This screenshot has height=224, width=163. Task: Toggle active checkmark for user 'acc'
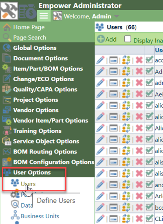(x=149, y=60)
